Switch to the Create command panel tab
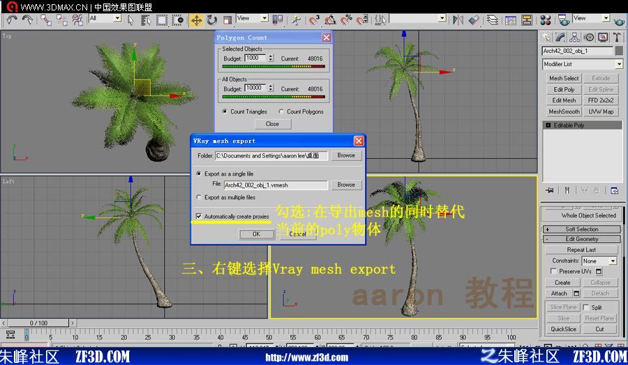 click(x=546, y=38)
